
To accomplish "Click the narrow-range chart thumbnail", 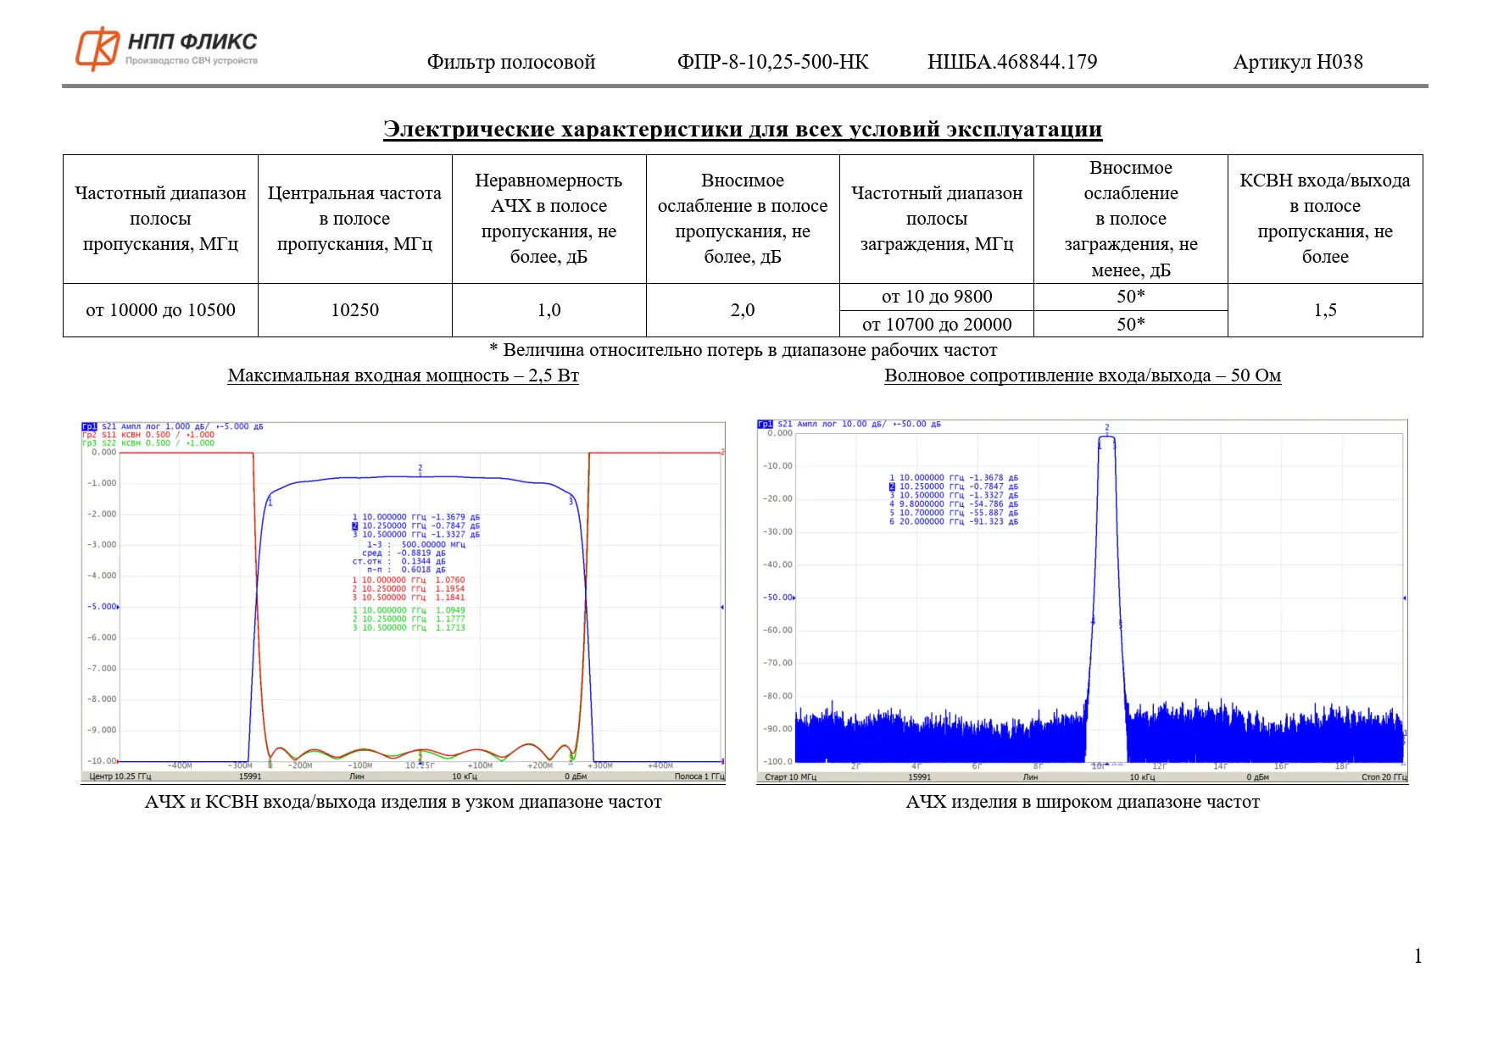I will coord(403,602).
